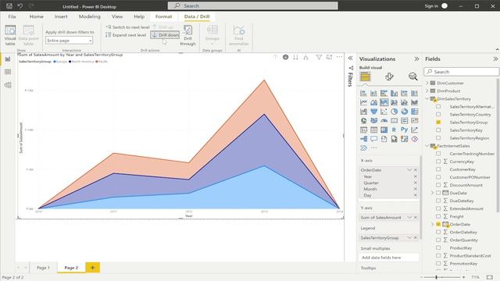Open the Format visual paintbrush pane
Screen dimensions: 500x281
coord(389,76)
